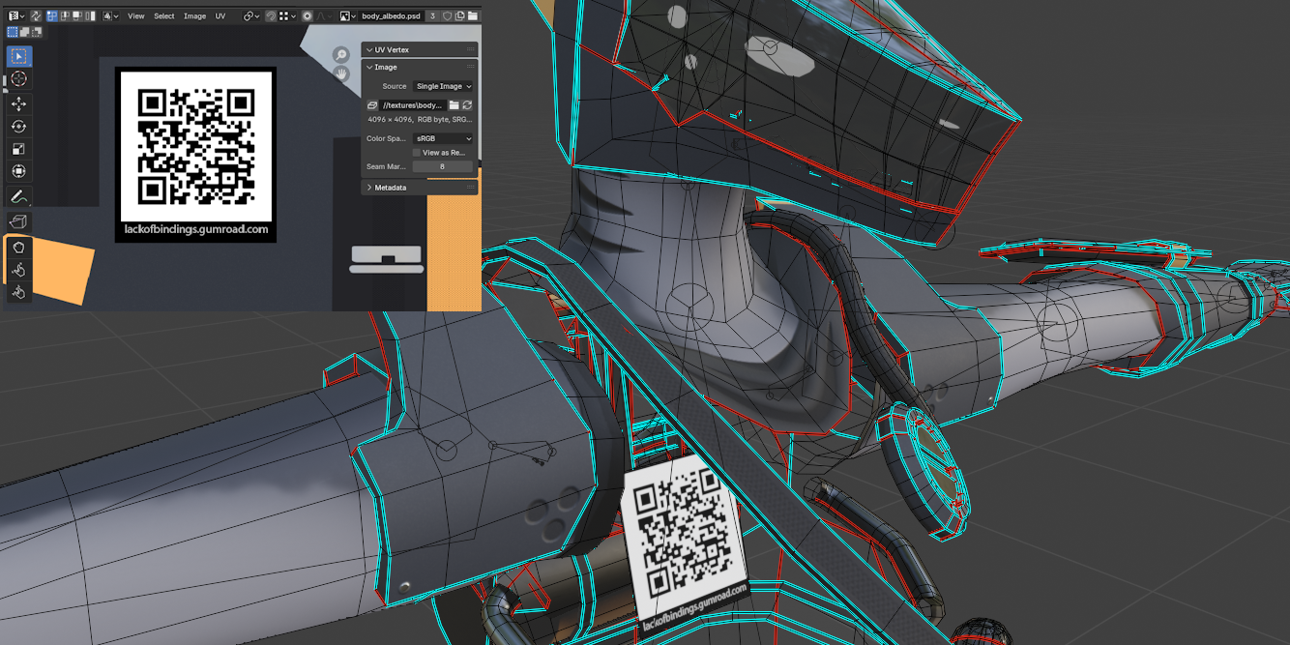Switch to edge select mode in header
Screen dimensions: 1290x645
coord(65,15)
